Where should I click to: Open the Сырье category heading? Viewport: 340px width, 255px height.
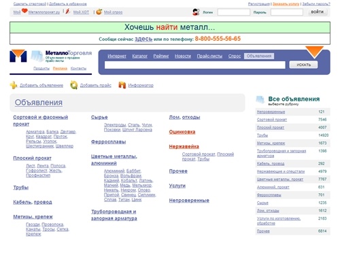tap(99, 117)
